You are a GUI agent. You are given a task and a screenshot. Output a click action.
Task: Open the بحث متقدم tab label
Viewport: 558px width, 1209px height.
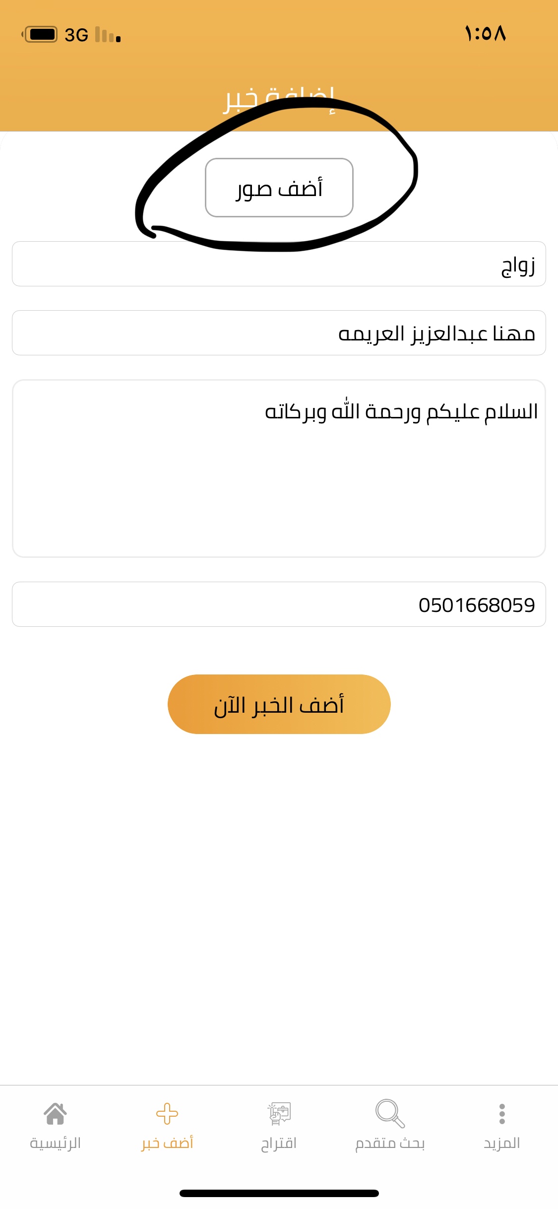pos(390,1143)
